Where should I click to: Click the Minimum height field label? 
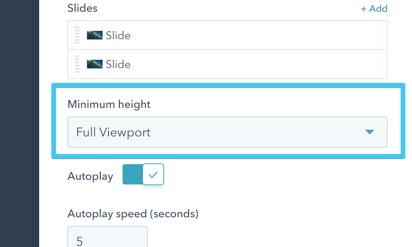(109, 104)
